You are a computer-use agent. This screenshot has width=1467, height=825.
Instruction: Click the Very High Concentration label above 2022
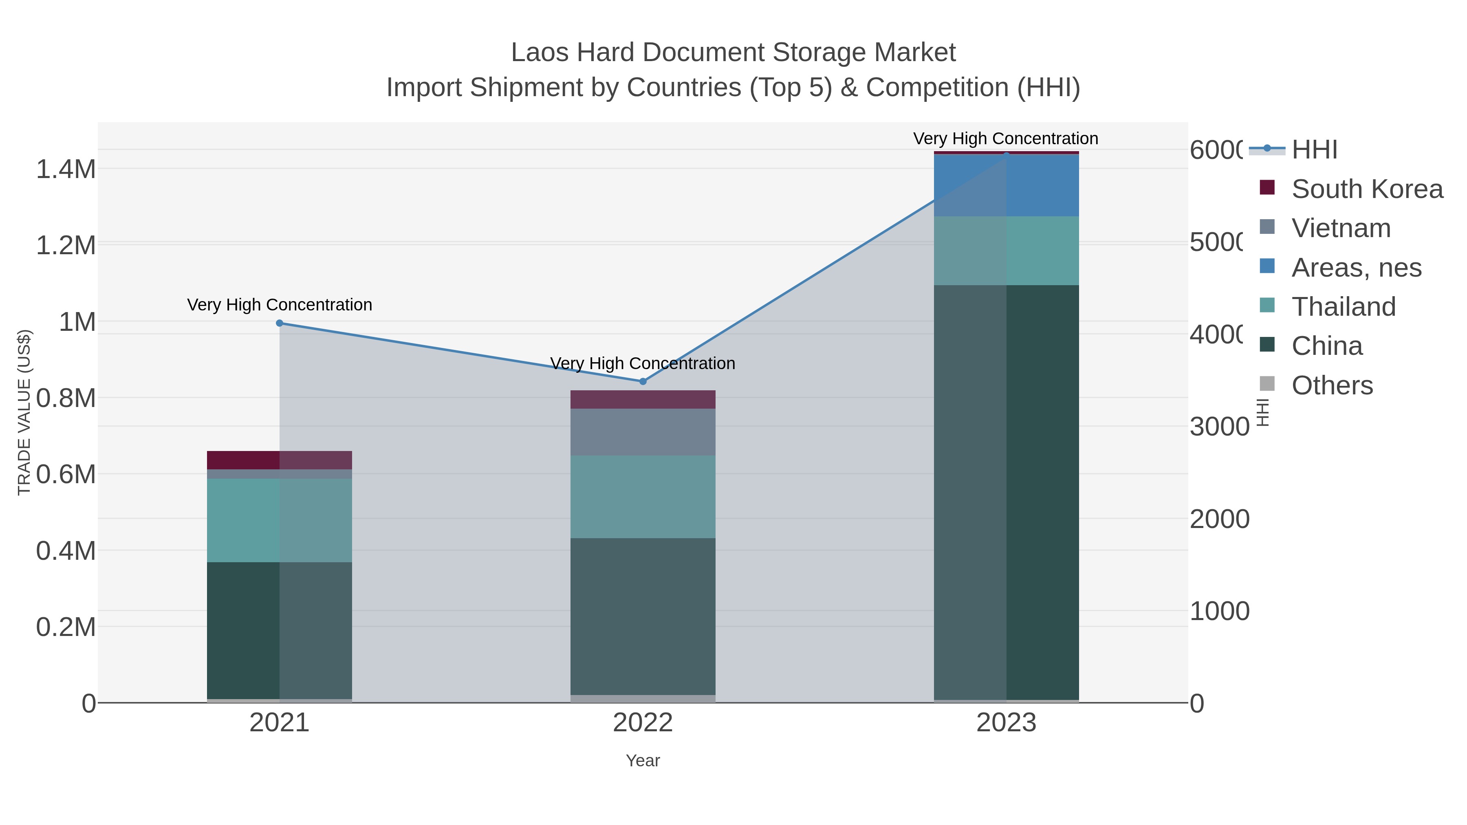pyautogui.click(x=643, y=363)
